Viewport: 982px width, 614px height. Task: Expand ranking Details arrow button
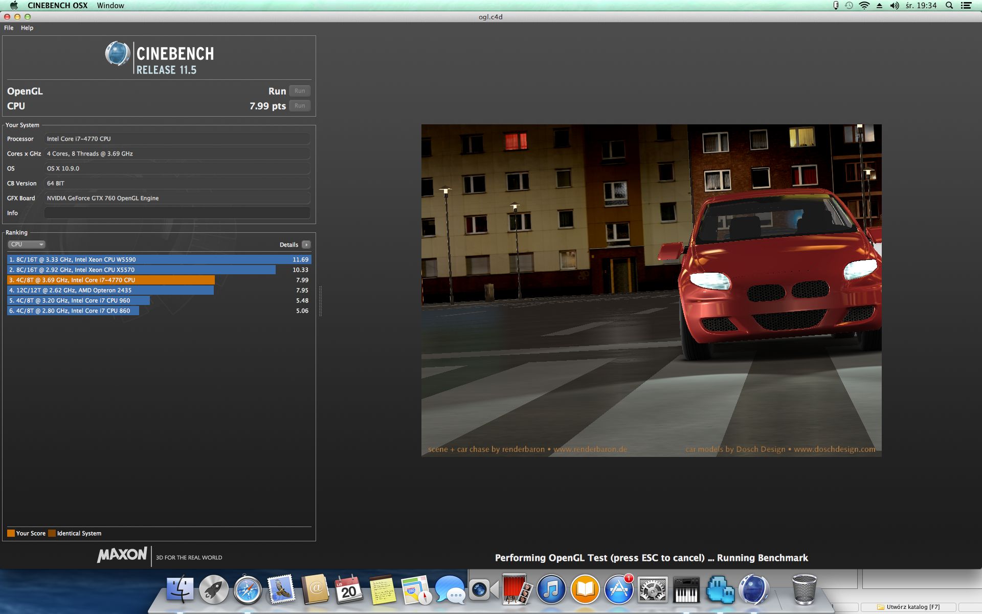306,245
